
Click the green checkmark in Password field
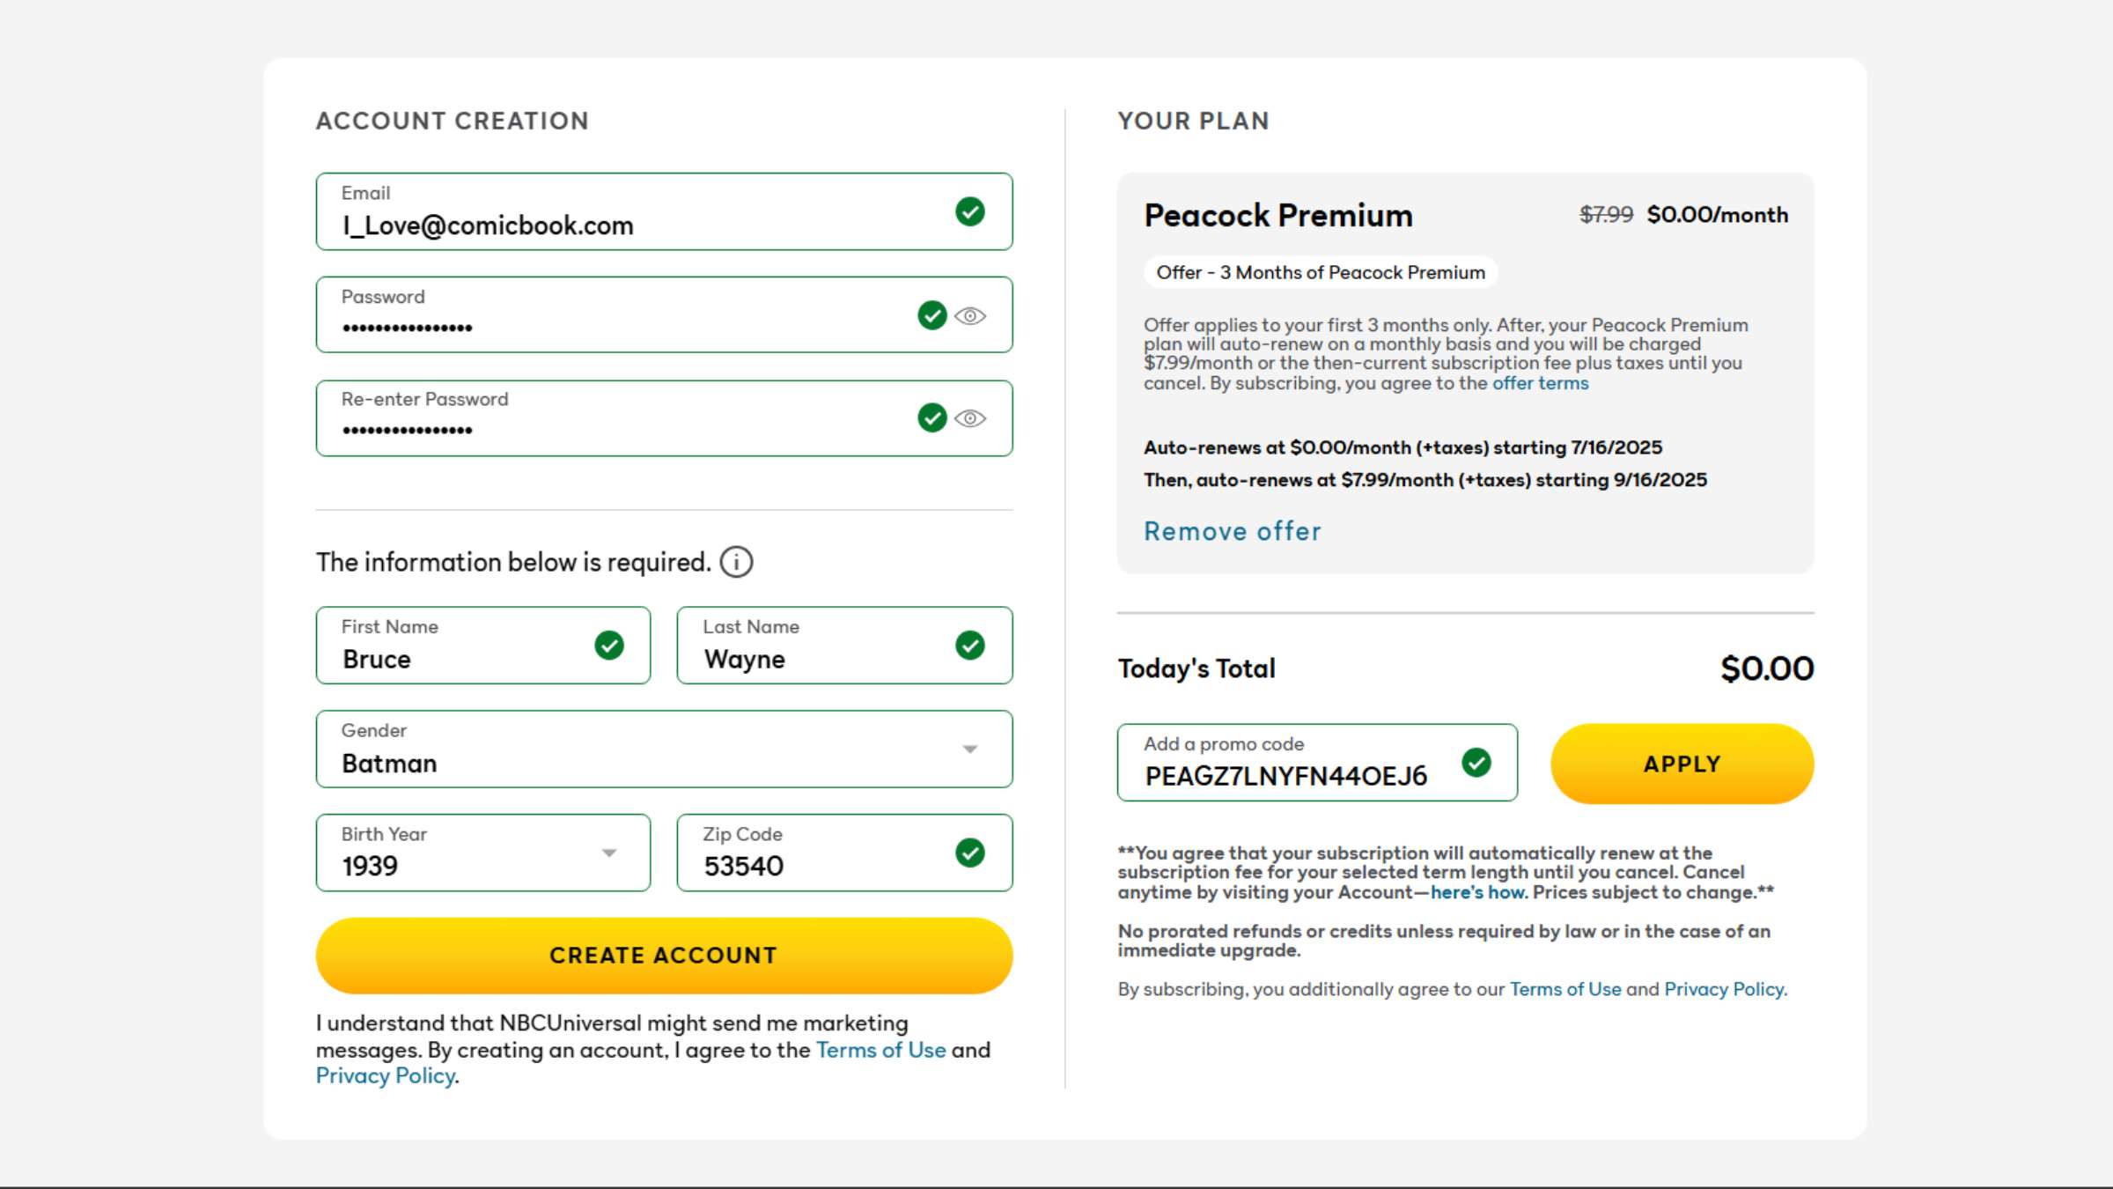[931, 315]
